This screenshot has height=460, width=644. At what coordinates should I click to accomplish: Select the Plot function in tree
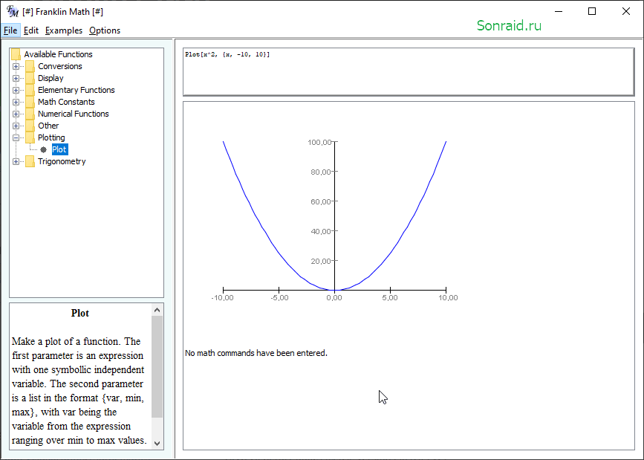coord(59,149)
